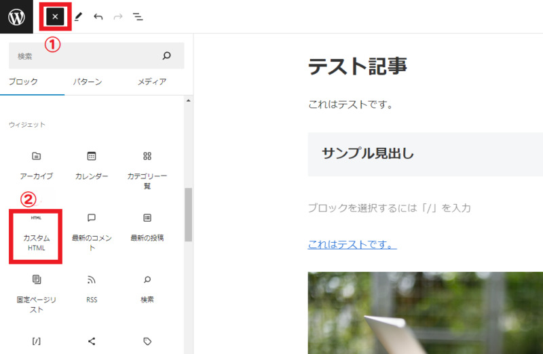This screenshot has height=354, width=543.
Task: Open the これはテストです。 link
Action: pyautogui.click(x=352, y=243)
